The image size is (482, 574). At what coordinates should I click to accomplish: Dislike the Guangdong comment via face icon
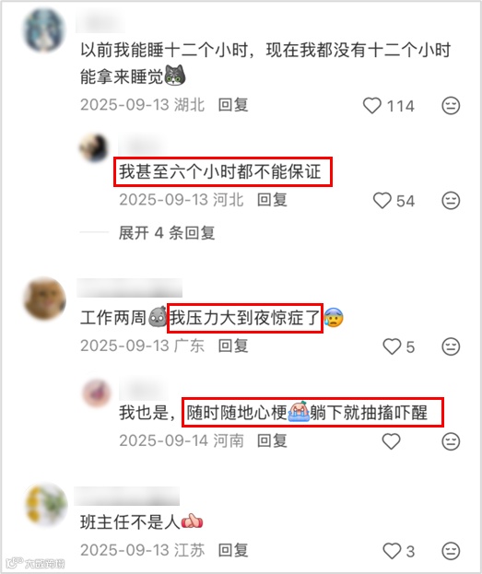(451, 346)
